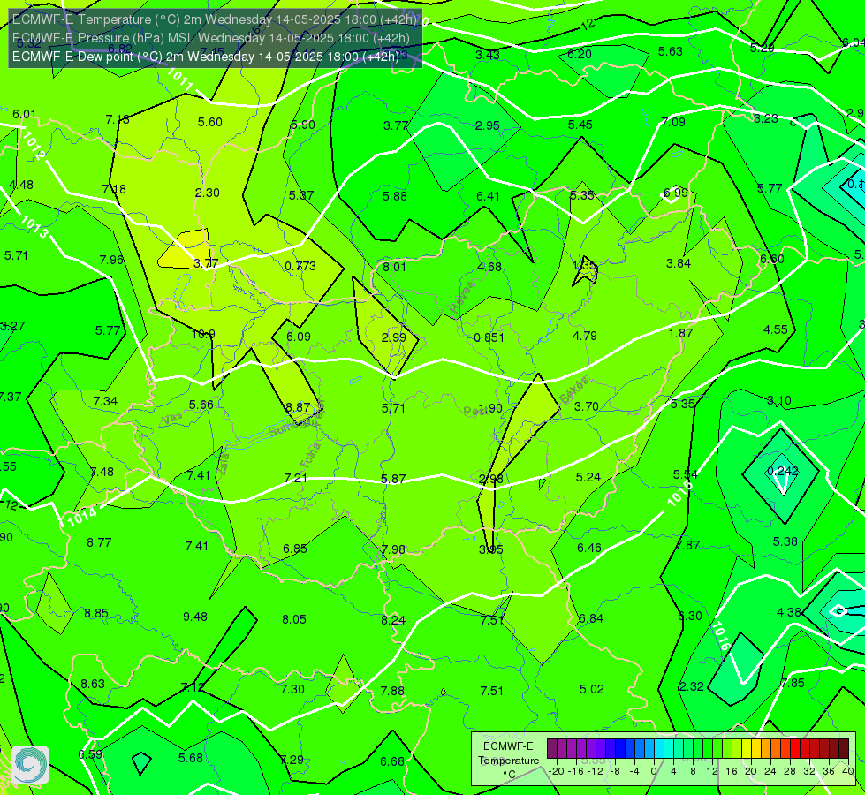Click the Zala county label
This screenshot has width=865, height=795.
(x=224, y=464)
